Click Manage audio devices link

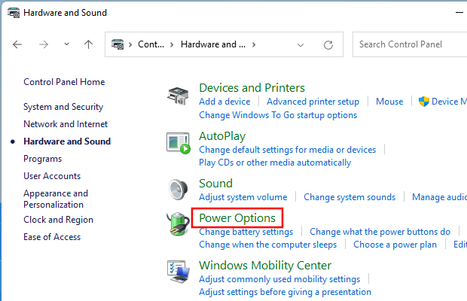tap(439, 197)
